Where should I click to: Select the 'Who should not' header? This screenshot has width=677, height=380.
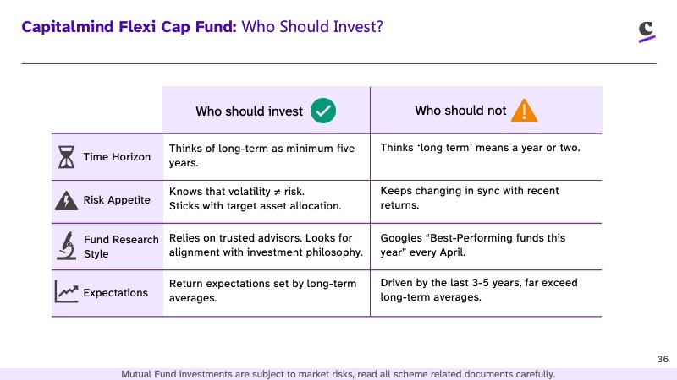tap(460, 111)
